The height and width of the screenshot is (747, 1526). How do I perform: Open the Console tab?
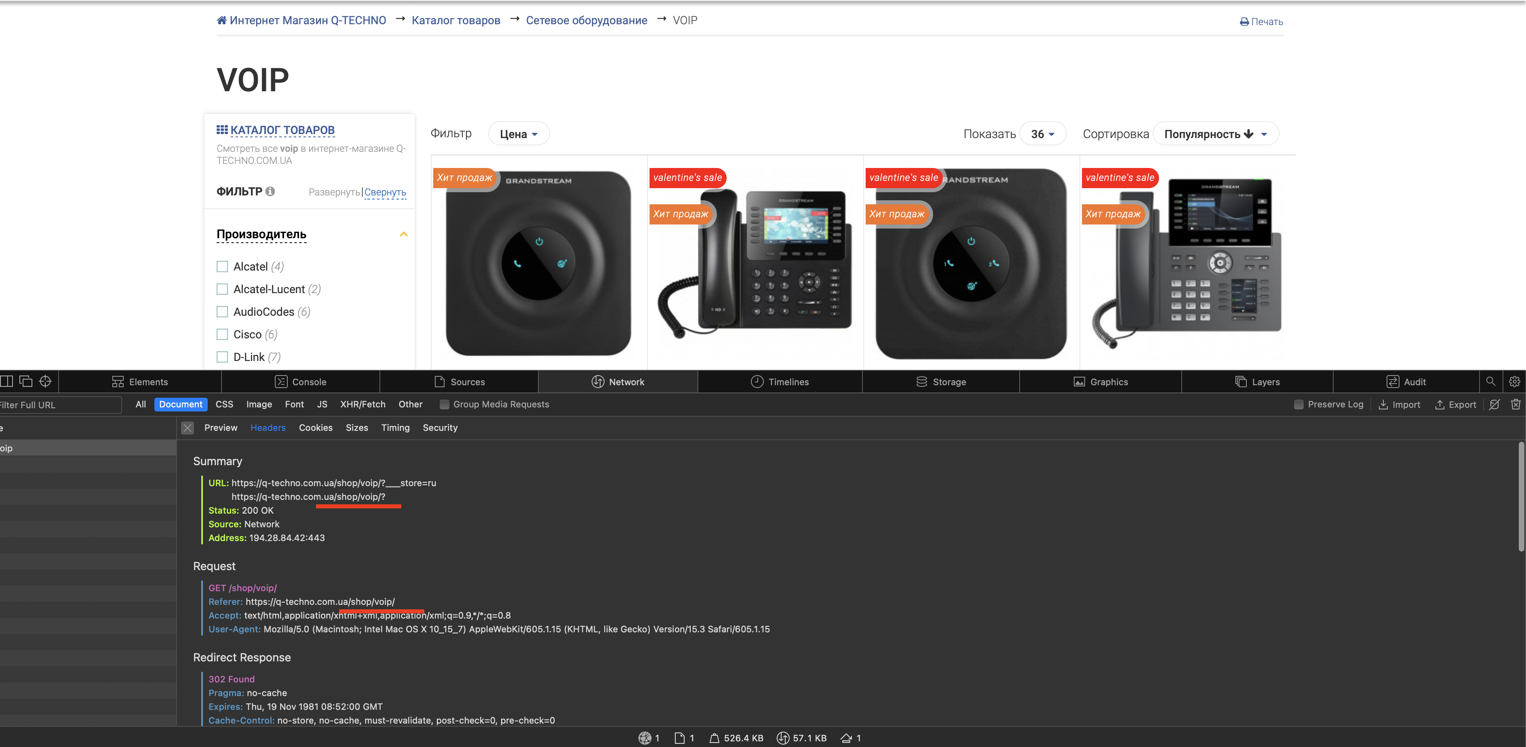point(300,382)
